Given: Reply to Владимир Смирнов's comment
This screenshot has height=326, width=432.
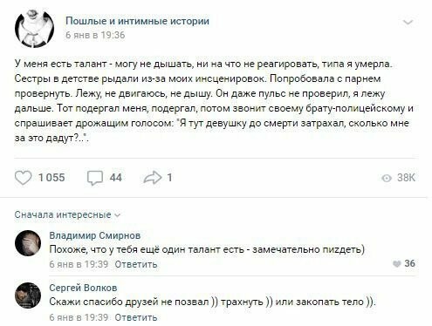Looking at the screenshot, I should 136,264.
